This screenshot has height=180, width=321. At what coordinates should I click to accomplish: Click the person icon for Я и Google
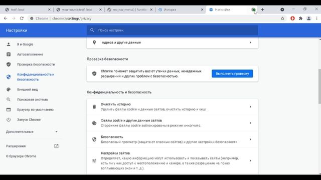pyautogui.click(x=9, y=44)
